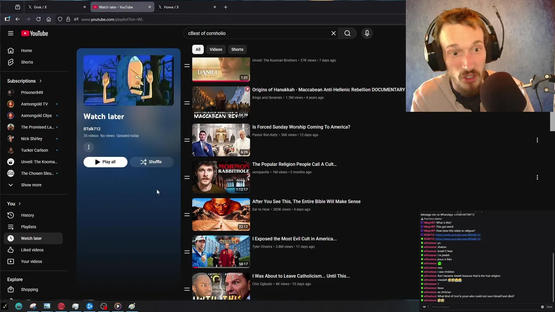
Task: Toggle the browser sidebar panel icon
Action: [x=7, y=19]
